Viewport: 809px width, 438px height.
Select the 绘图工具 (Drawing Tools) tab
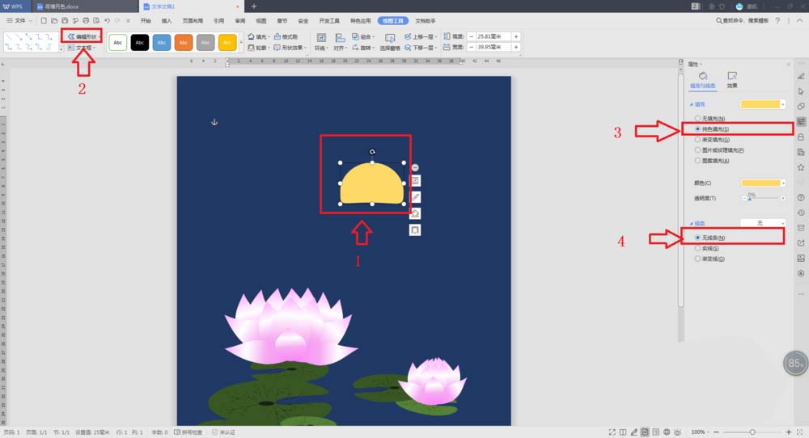tap(392, 21)
